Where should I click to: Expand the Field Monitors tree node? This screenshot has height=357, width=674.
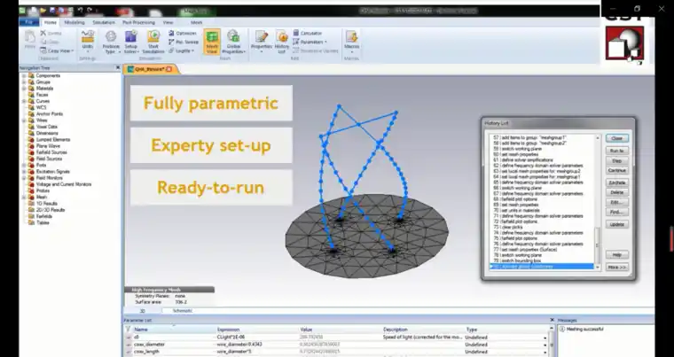pyautogui.click(x=24, y=178)
